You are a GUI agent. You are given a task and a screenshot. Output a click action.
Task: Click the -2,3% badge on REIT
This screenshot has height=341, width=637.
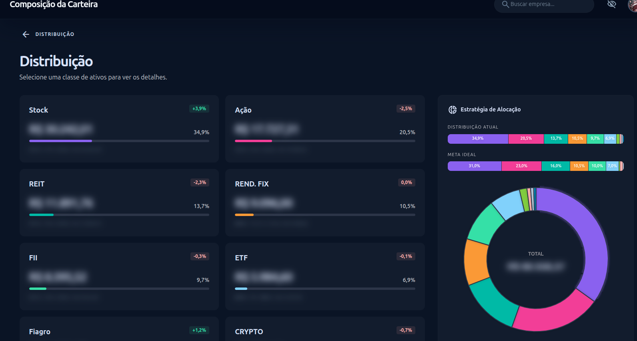click(x=200, y=182)
